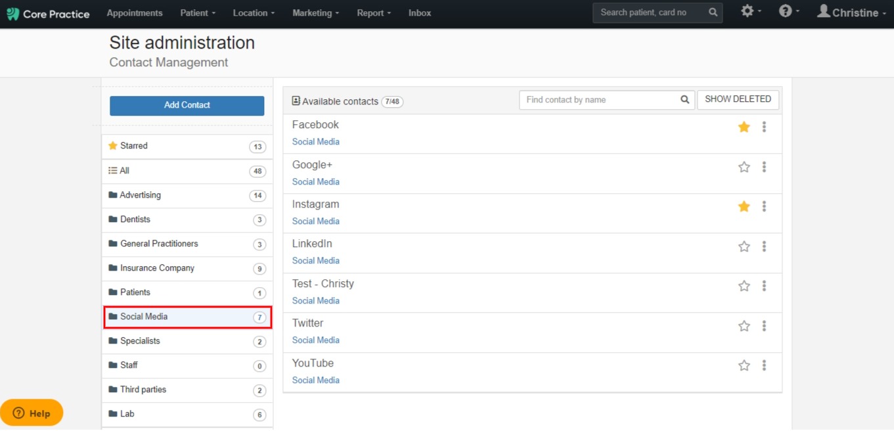Select the Insurance Company folder
This screenshot has height=431, width=894.
click(x=187, y=268)
